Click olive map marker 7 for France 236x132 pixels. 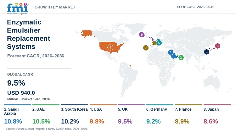click(x=146, y=48)
